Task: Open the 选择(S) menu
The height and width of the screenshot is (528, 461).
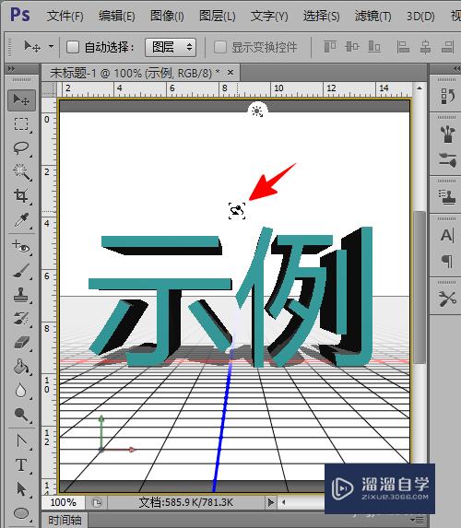Action: tap(321, 16)
